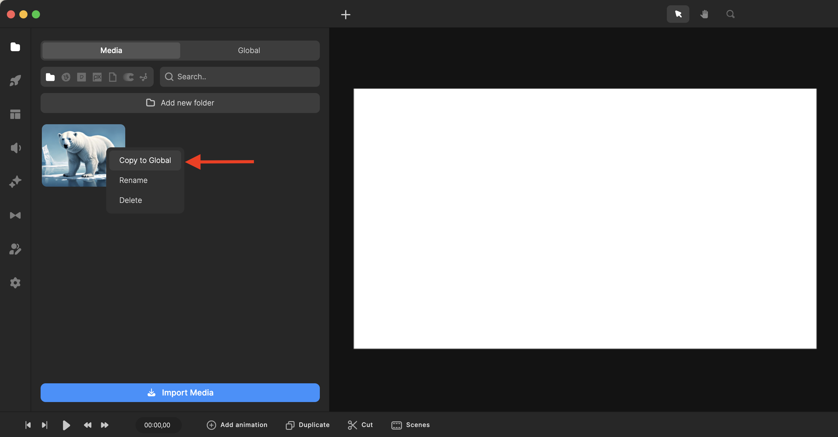Switch to the Global tab
This screenshot has height=437, width=838.
point(249,50)
